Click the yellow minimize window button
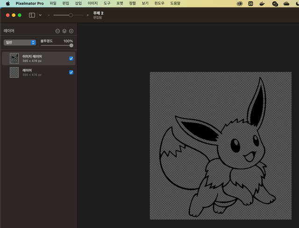Screen dimensions: 299x228 14,15
